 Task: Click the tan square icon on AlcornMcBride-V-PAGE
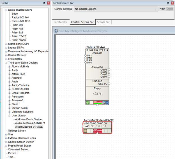[85, 131]
